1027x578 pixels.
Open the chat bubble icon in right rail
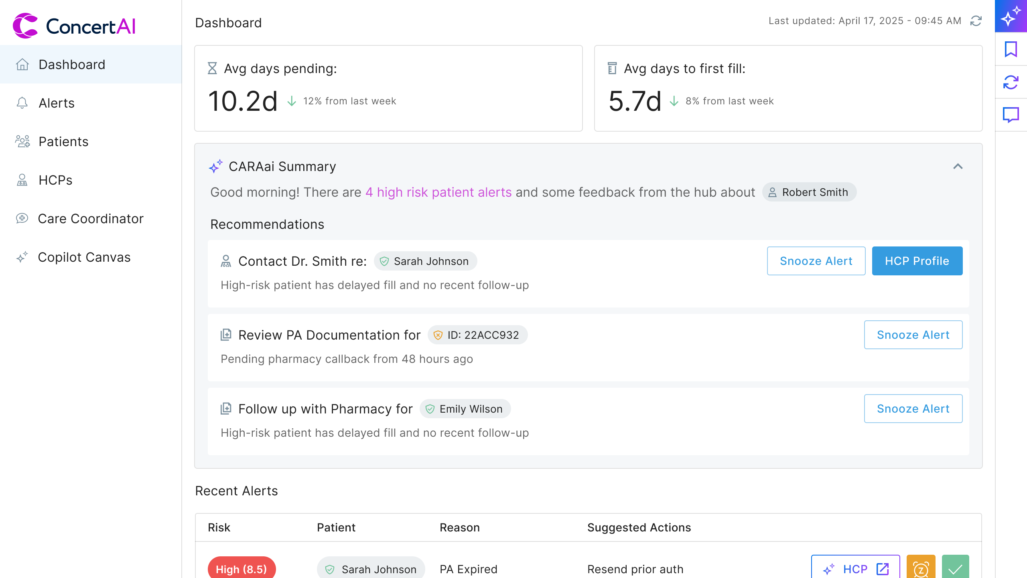pyautogui.click(x=1011, y=115)
